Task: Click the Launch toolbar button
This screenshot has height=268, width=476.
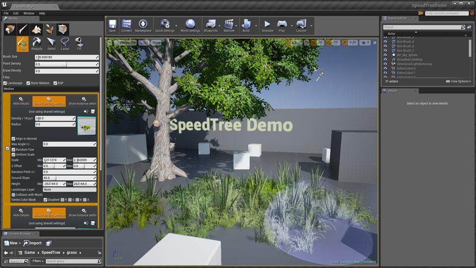Action: pos(301,25)
